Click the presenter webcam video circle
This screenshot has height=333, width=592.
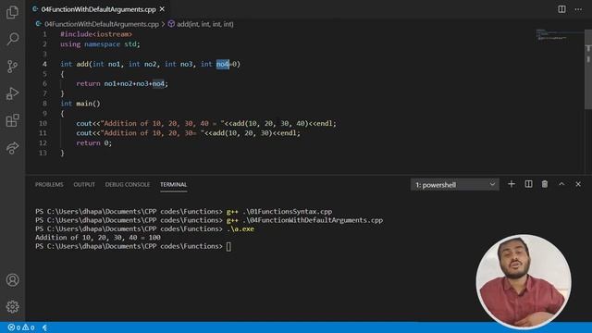click(x=524, y=281)
